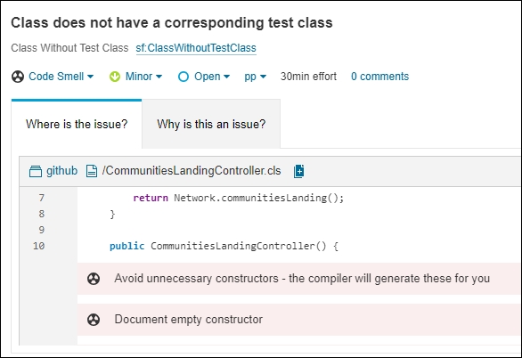The width and height of the screenshot is (522, 358).
Task: Click the blue copy file path icon
Action: (299, 171)
